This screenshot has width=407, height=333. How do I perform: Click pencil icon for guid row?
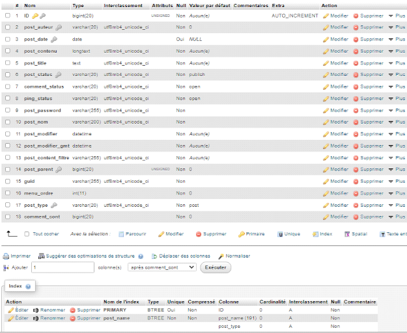[x=326, y=181]
